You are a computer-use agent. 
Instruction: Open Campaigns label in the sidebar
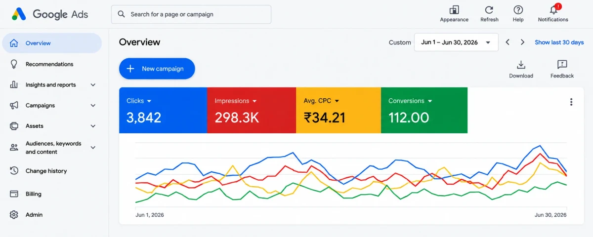tap(40, 106)
